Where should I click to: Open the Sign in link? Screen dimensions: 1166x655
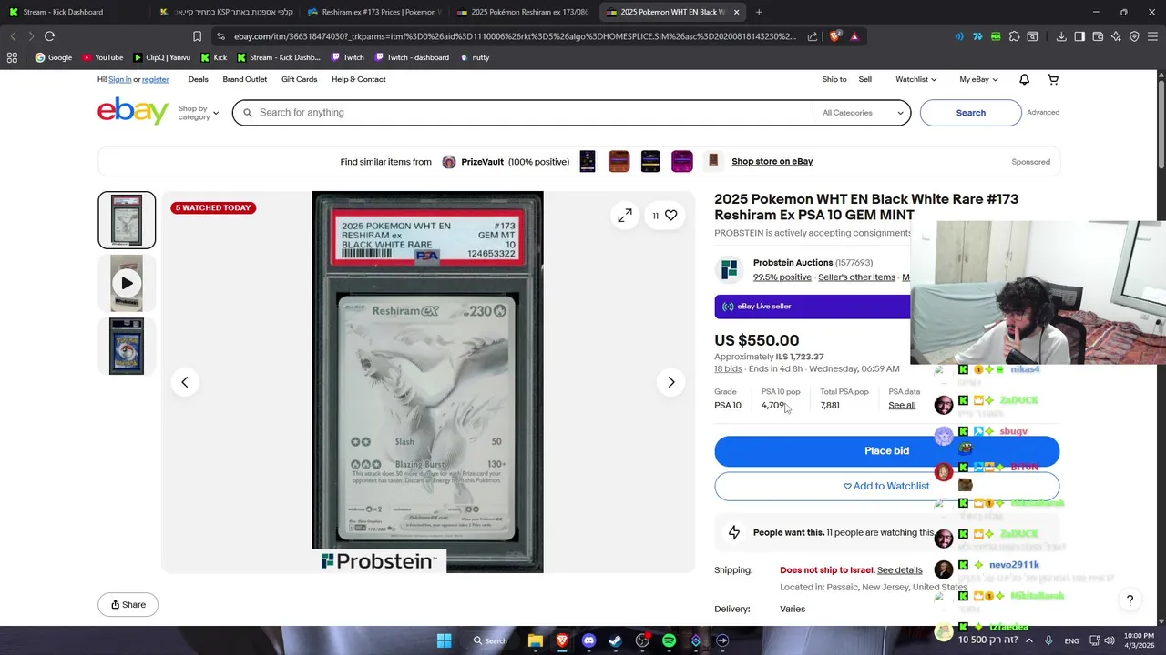pyautogui.click(x=120, y=79)
